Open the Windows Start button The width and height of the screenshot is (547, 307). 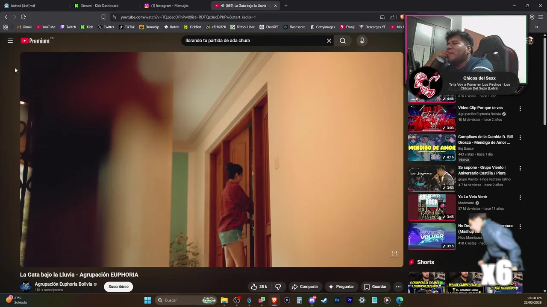click(x=147, y=300)
